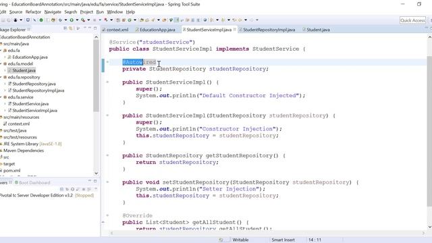The image size is (432, 243).
Task: Collapse the getStudentRepository method fold marker
Action: (107, 155)
